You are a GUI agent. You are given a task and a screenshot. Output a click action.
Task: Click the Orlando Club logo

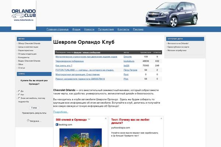(24, 15)
